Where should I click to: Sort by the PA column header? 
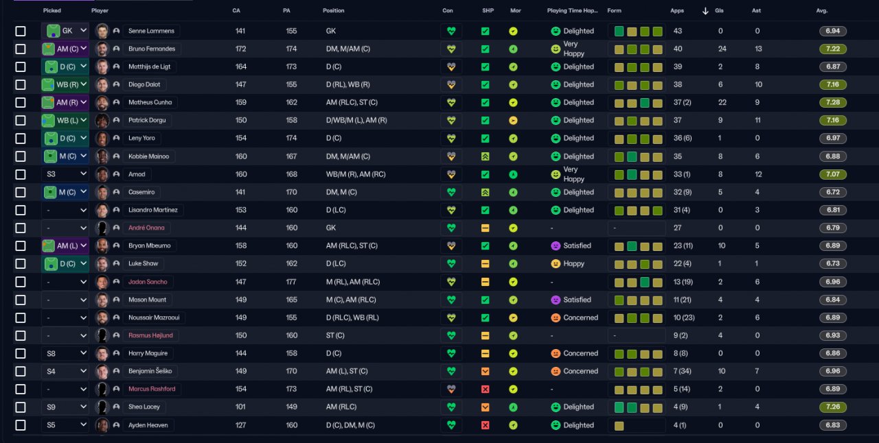(286, 11)
